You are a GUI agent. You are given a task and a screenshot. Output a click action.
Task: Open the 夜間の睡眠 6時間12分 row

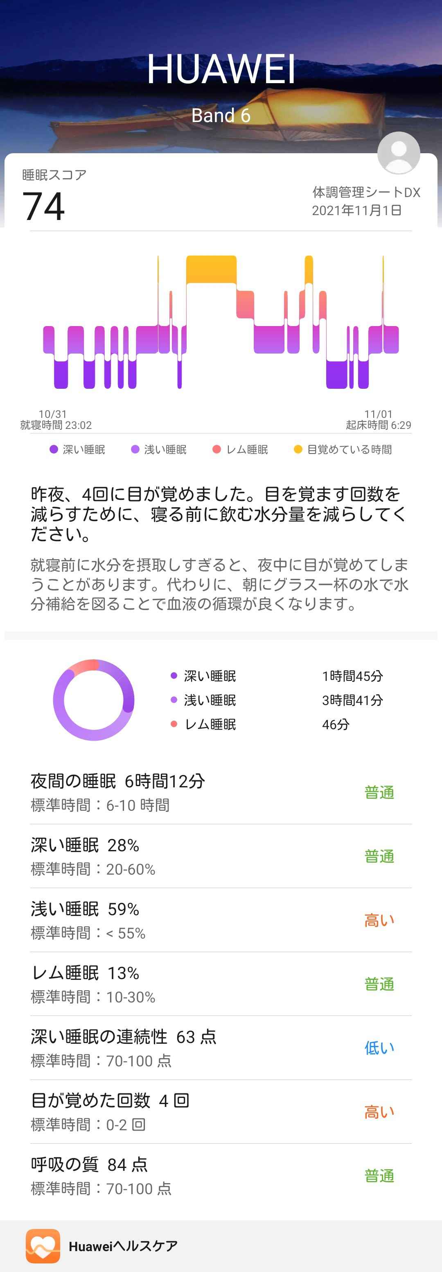221,792
